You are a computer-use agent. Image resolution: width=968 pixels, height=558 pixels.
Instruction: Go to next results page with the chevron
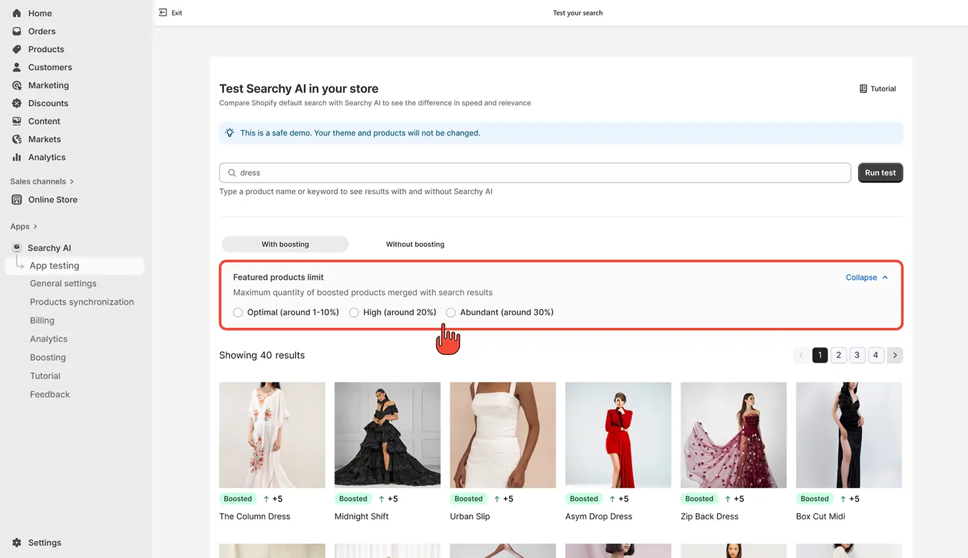[x=895, y=355]
